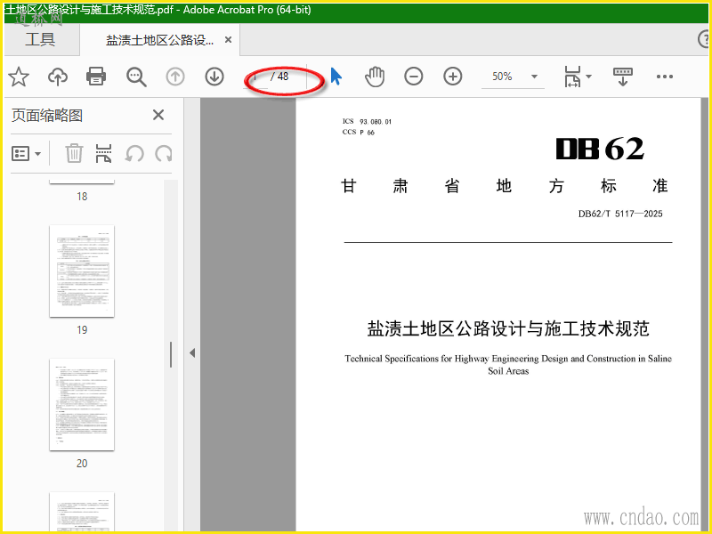Click the CCS P 66 text
Viewport: 712px width, 534px height.
[x=359, y=132]
